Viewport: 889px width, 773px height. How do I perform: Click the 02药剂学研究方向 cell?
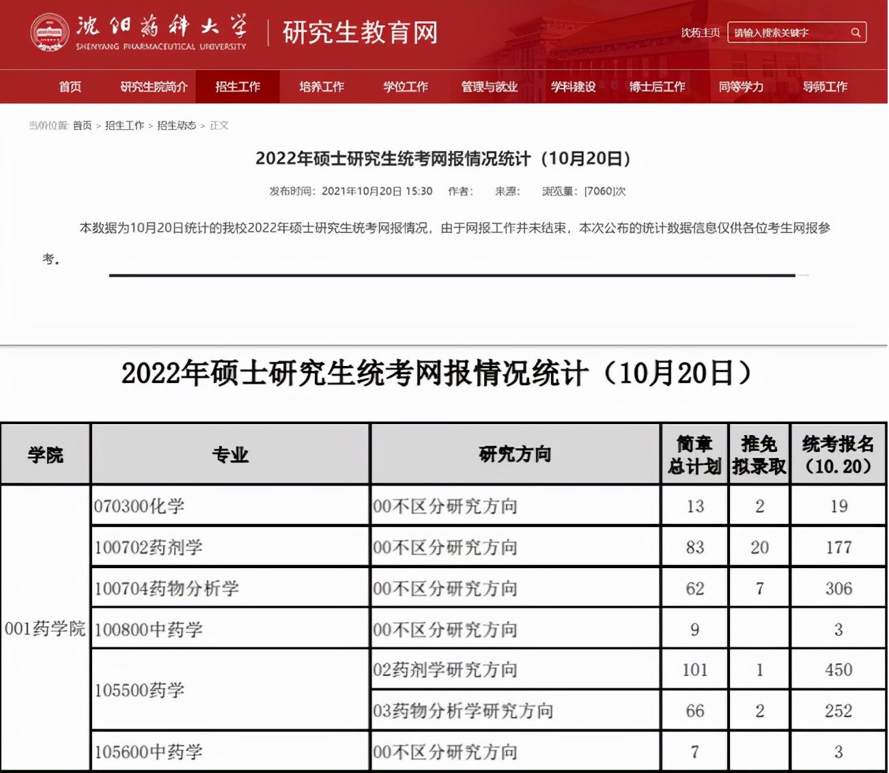(x=516, y=670)
